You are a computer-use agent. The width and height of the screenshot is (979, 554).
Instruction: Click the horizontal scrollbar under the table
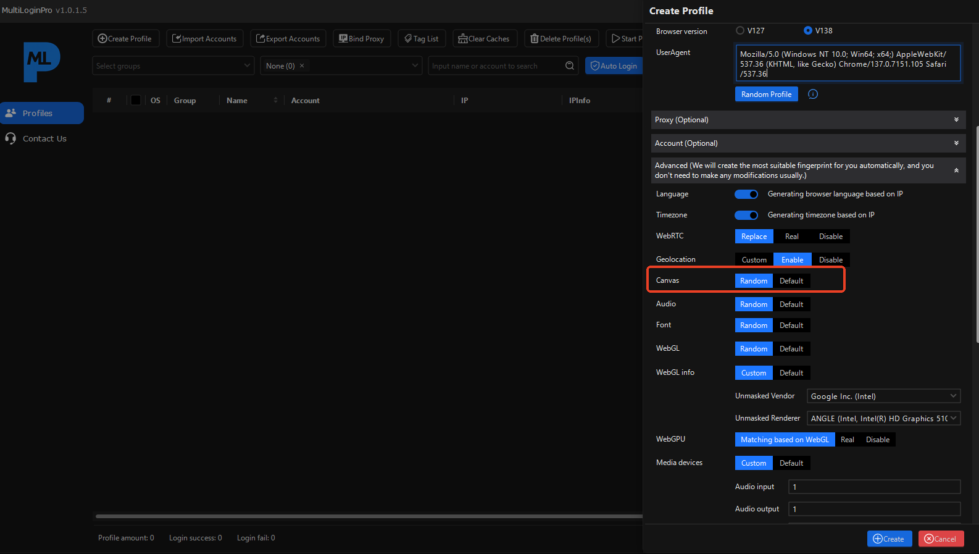(x=369, y=516)
